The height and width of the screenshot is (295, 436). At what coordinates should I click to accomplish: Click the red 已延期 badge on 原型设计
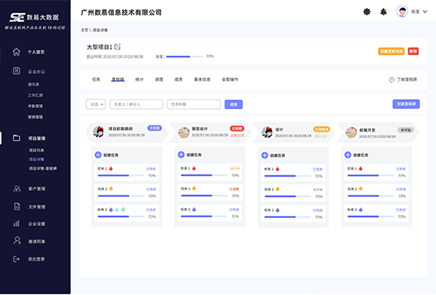[x=237, y=128]
